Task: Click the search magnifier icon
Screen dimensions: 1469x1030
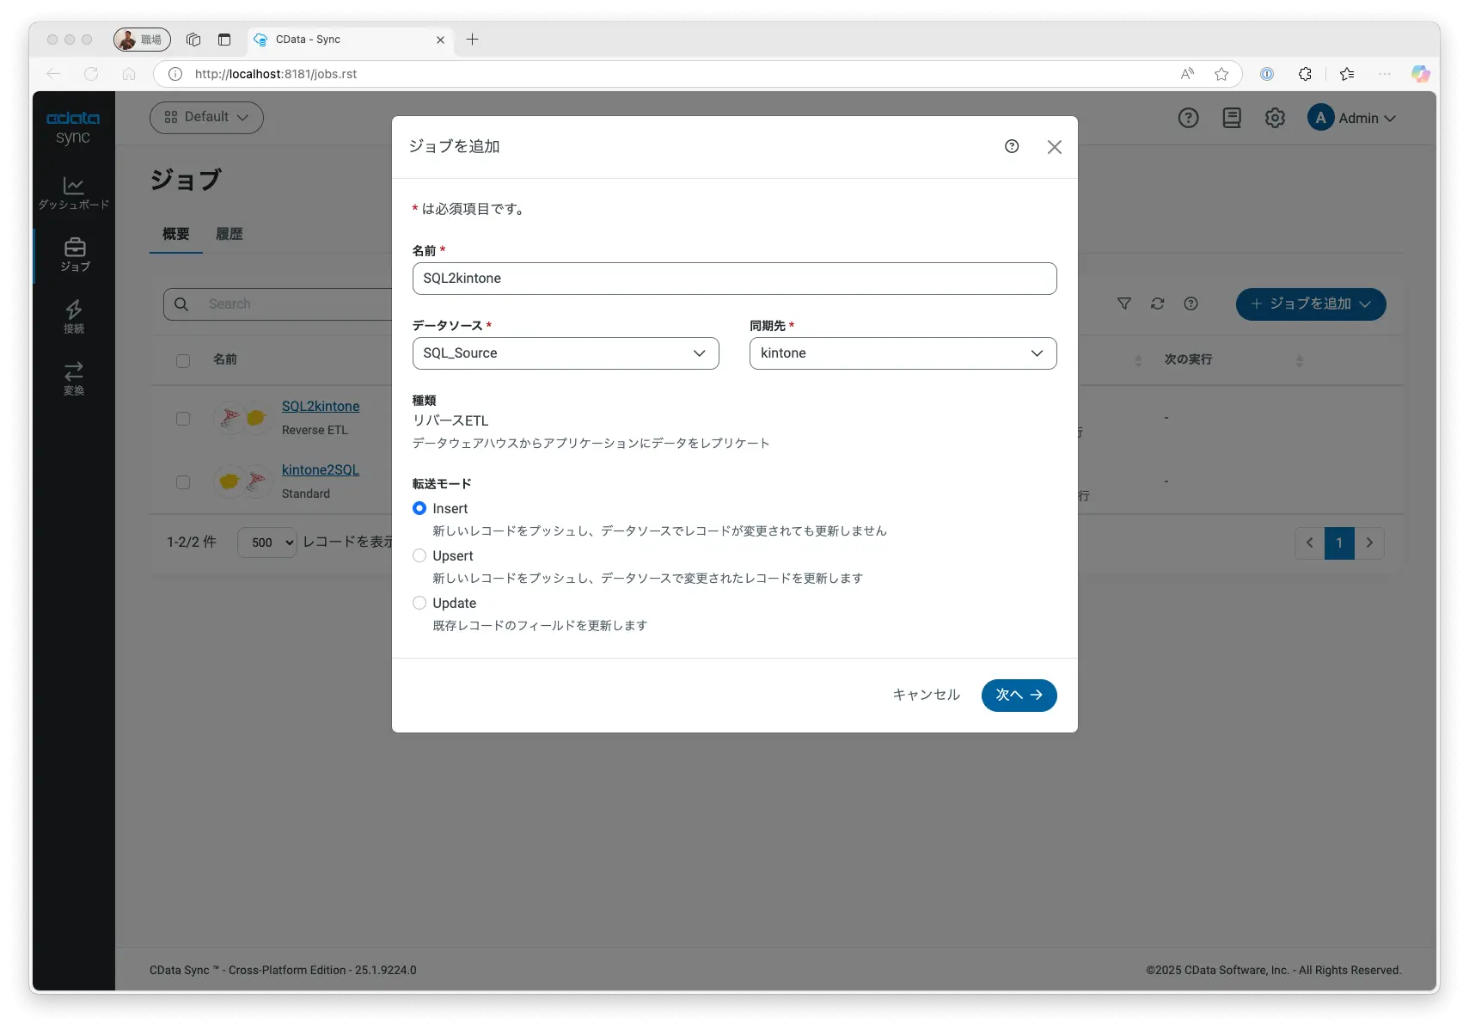Action: (181, 304)
